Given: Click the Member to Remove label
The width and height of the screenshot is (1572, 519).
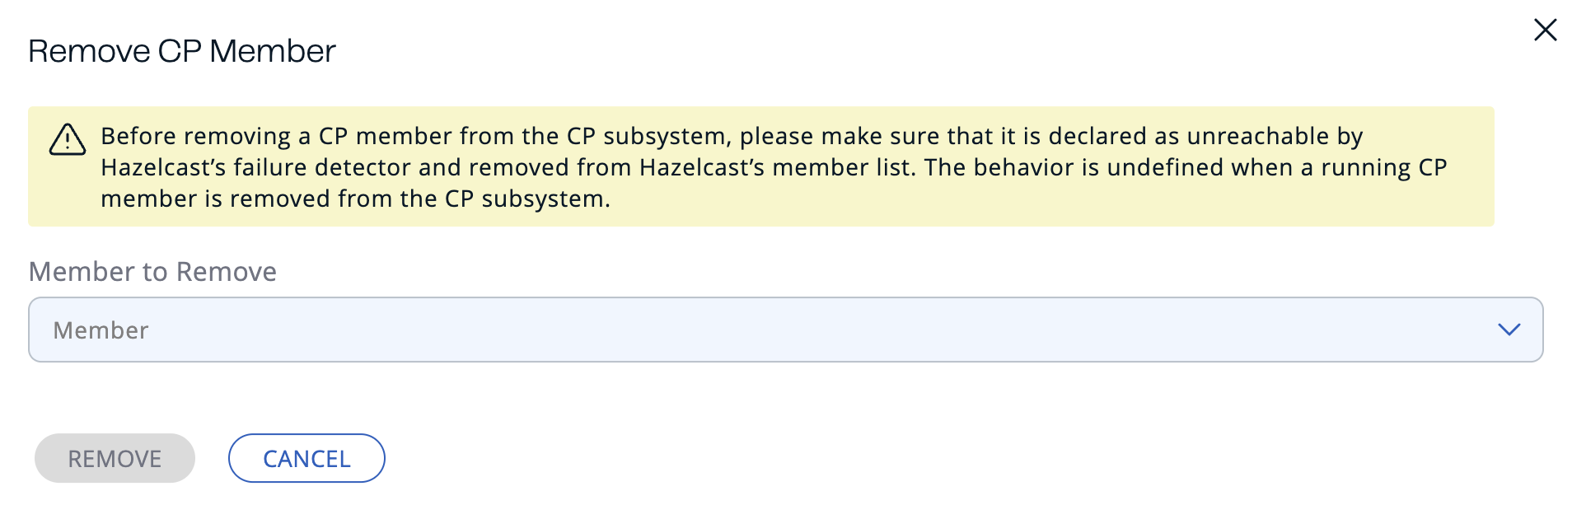Looking at the screenshot, I should click(x=152, y=272).
